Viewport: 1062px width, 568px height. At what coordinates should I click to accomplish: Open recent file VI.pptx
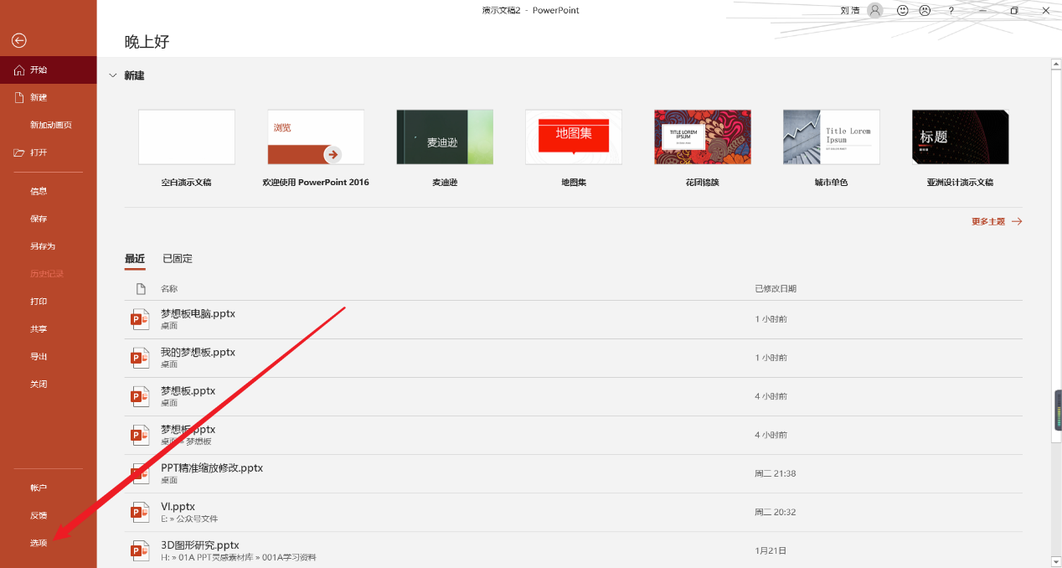pyautogui.click(x=574, y=512)
